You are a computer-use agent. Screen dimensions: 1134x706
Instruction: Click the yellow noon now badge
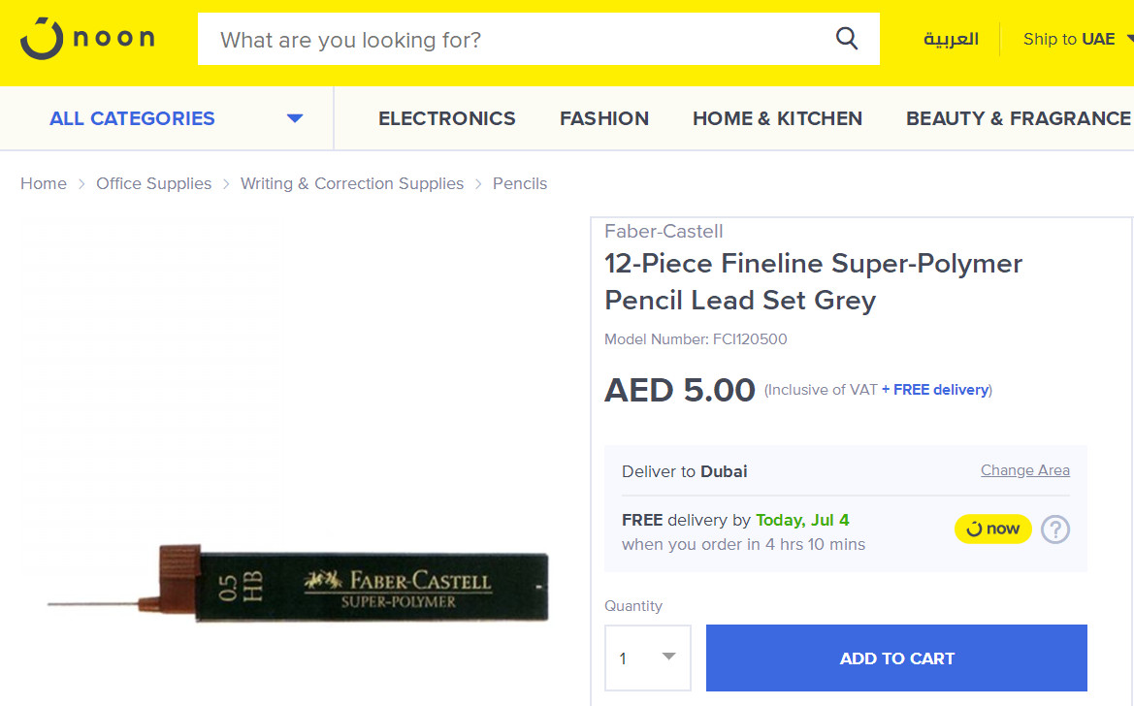tap(992, 529)
